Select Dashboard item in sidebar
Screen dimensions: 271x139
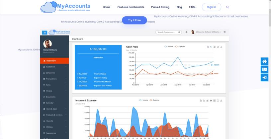click(x=54, y=61)
